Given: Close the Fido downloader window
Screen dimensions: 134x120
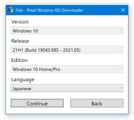Looking at the screenshot, I should tap(123, 10).
